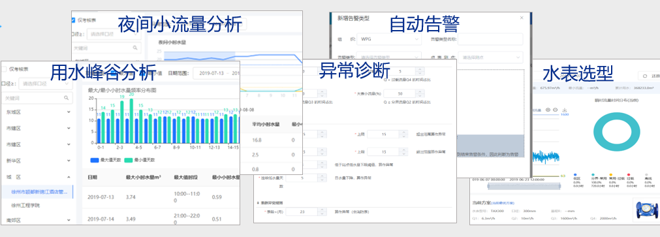Screen dimensions: 660x237
Task: Toggle 低区 legend dot in donut chart
Action: pyautogui.click(x=575, y=174)
